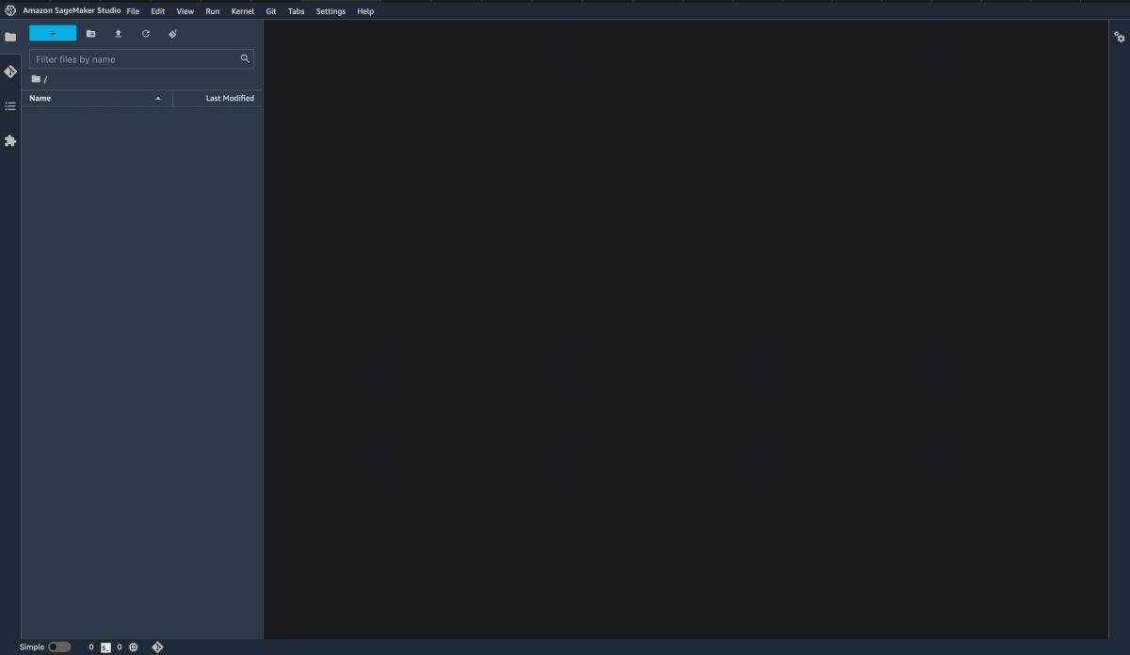Open the File Browser sidebar tab

coord(10,38)
